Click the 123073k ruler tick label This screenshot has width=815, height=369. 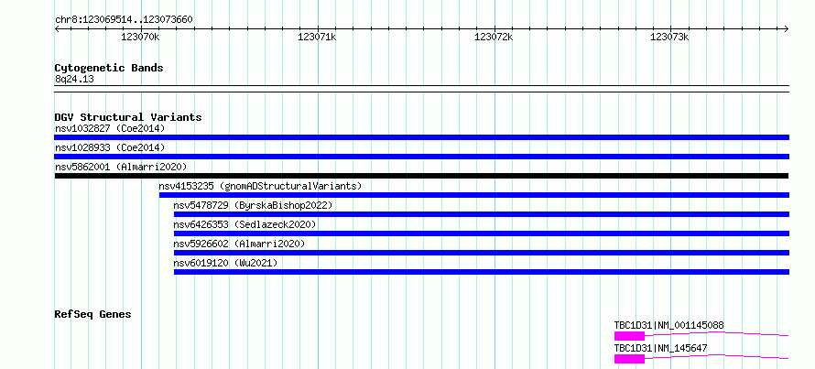point(670,37)
